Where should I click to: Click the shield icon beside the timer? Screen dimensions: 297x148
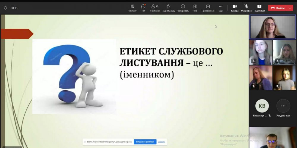tap(5, 8)
